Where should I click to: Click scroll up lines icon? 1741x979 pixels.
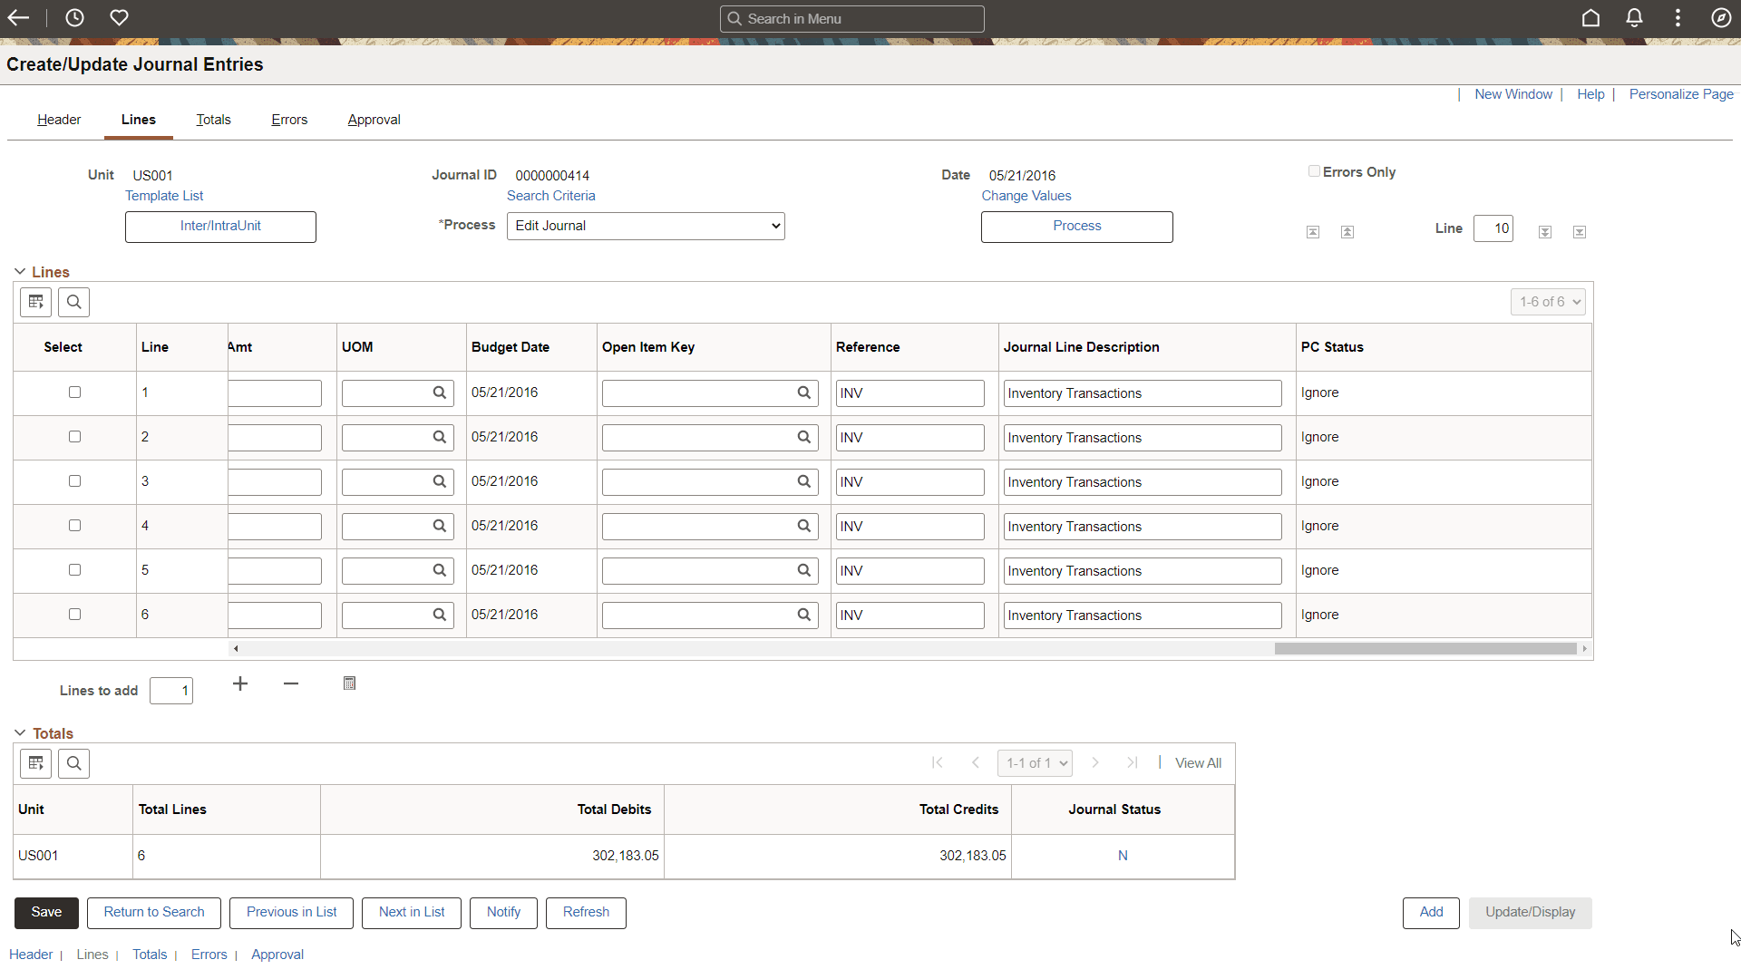(1347, 232)
